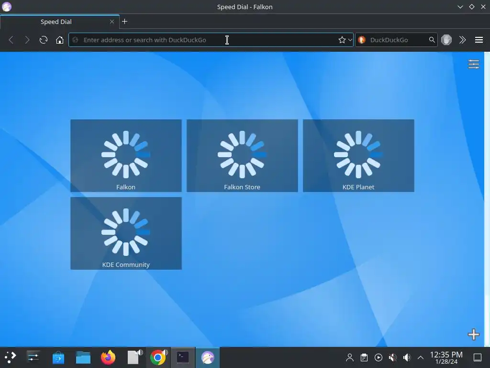Open a new tab
The height and width of the screenshot is (368, 490).
pyautogui.click(x=124, y=21)
